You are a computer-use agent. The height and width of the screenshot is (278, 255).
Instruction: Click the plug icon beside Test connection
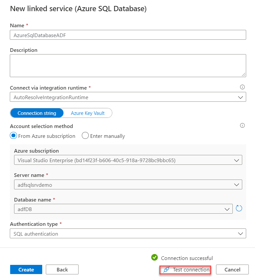pyautogui.click(x=166, y=270)
